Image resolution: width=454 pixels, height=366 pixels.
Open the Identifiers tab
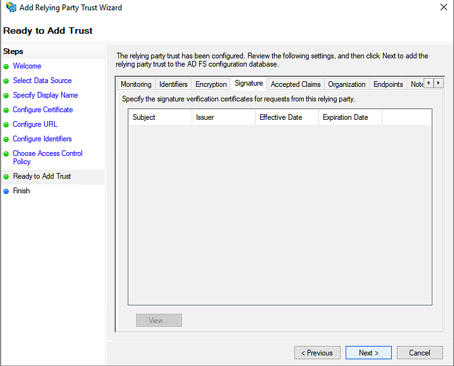click(x=173, y=84)
